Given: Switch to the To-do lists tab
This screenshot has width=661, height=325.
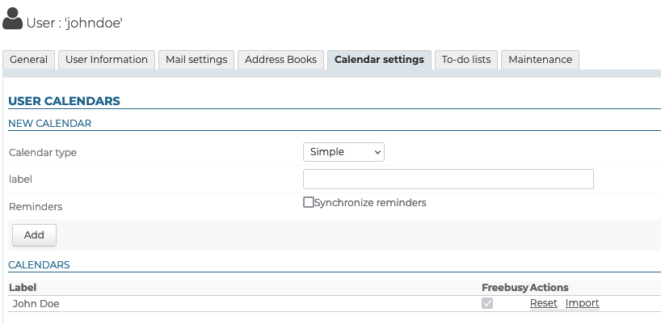Looking at the screenshot, I should (466, 60).
